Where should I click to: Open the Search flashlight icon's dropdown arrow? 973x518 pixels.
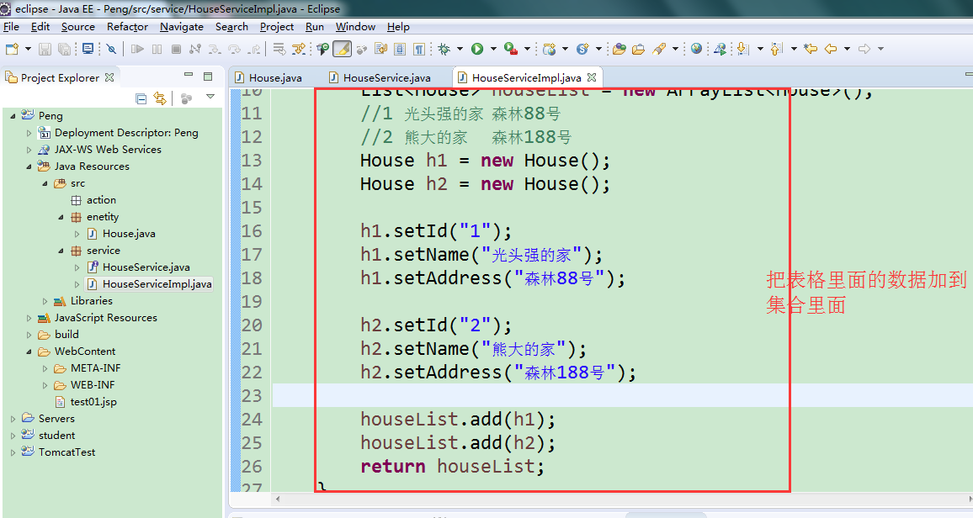(x=675, y=49)
